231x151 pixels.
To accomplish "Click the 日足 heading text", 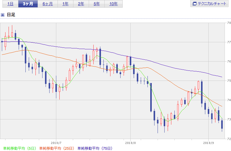I will (x=11, y=15).
